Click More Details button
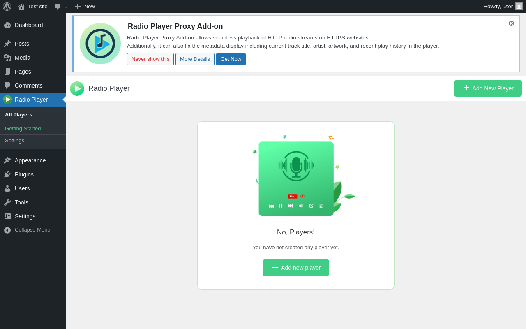The height and width of the screenshot is (329, 526). tap(195, 59)
